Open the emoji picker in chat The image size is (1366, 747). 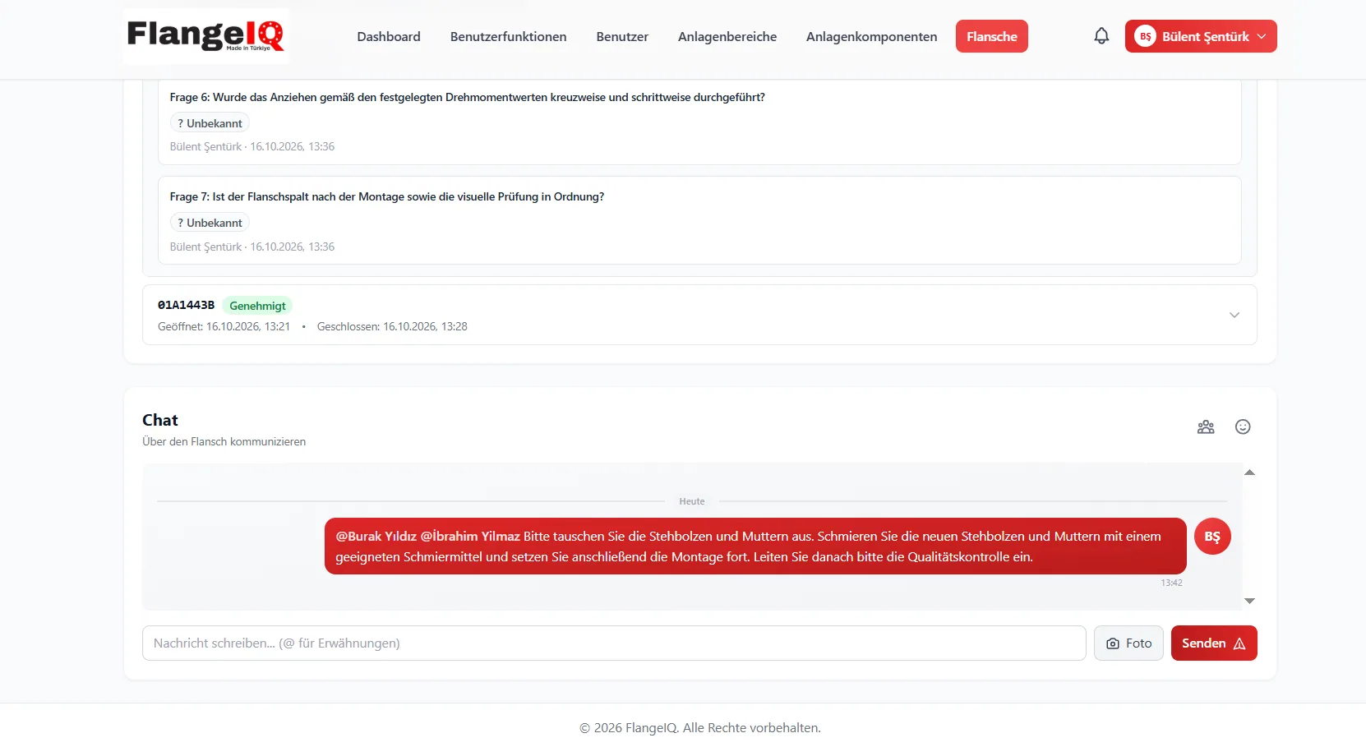1243,427
